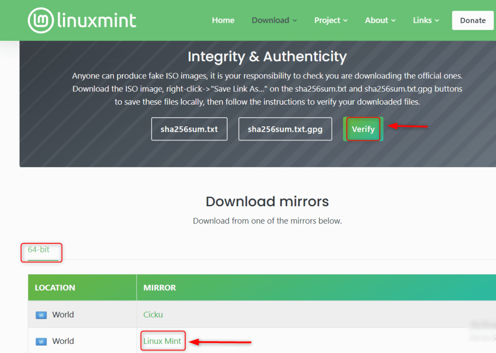Click the LOCATION column header
Image resolution: width=496 pixels, height=353 pixels.
click(x=54, y=287)
